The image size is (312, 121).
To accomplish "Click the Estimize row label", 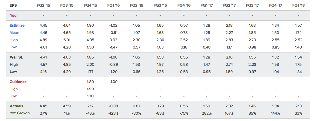I will (x=17, y=25).
